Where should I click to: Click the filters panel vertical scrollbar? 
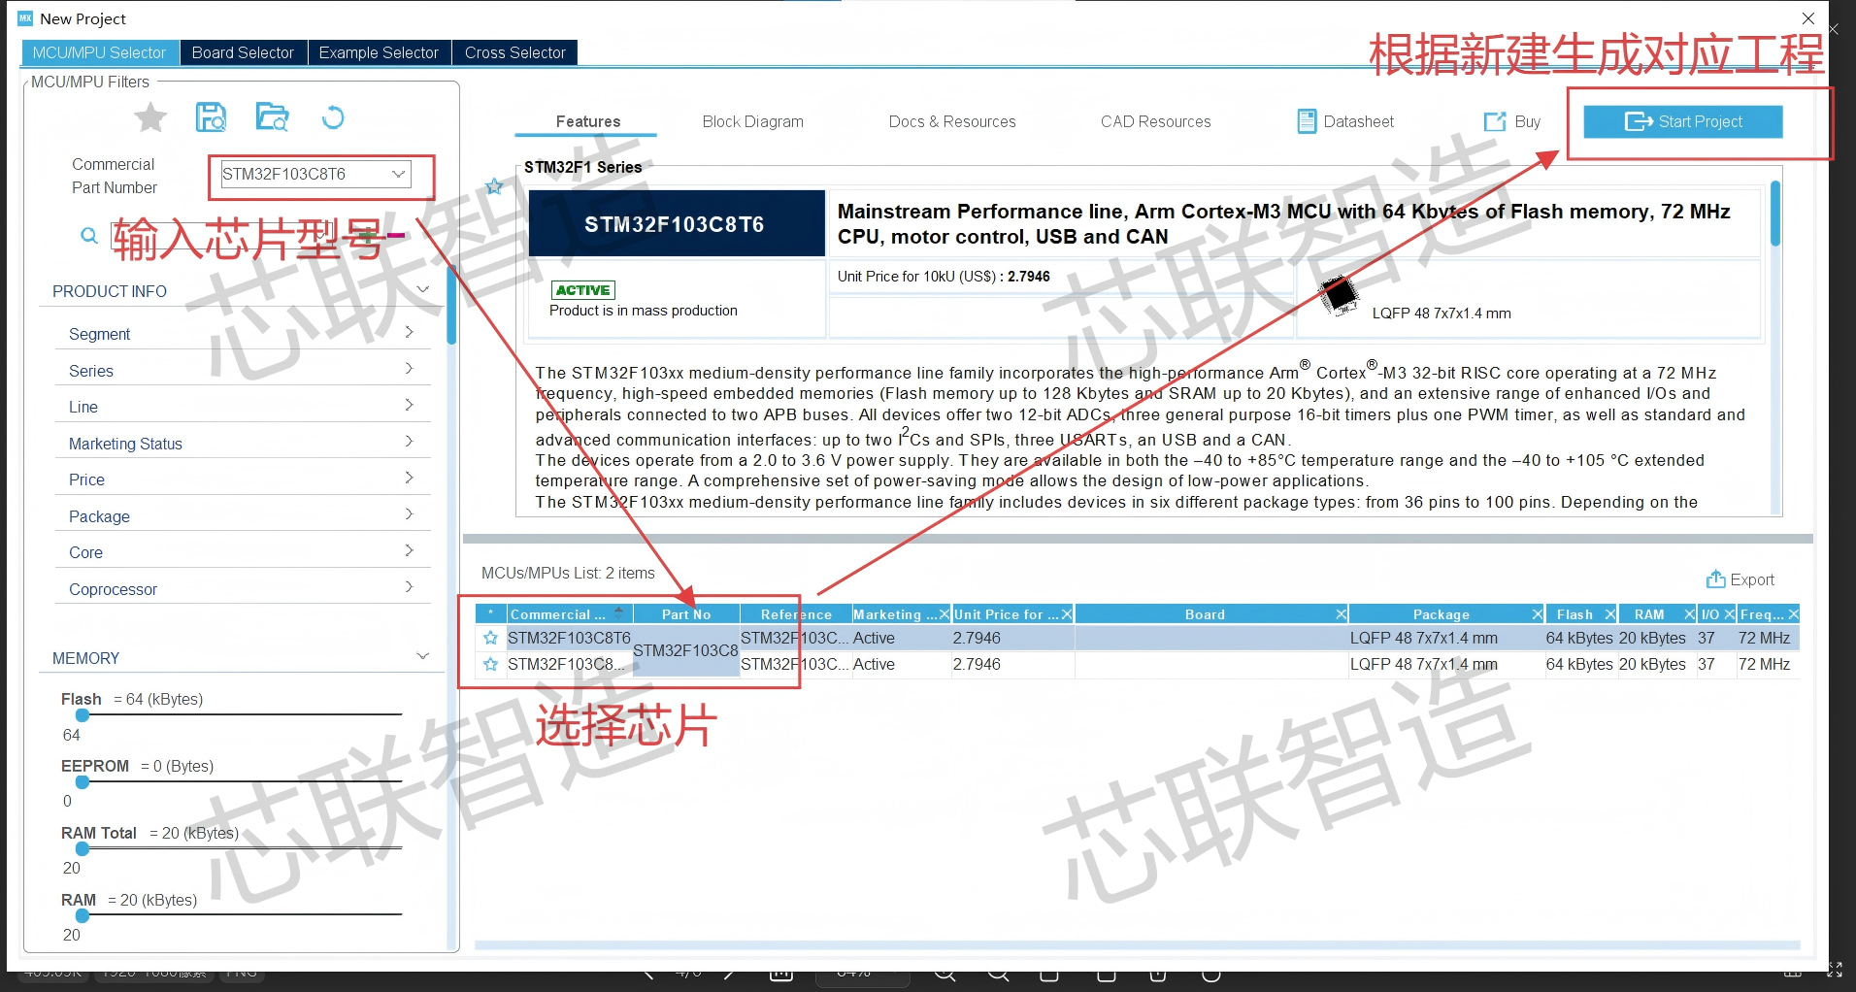click(x=451, y=305)
